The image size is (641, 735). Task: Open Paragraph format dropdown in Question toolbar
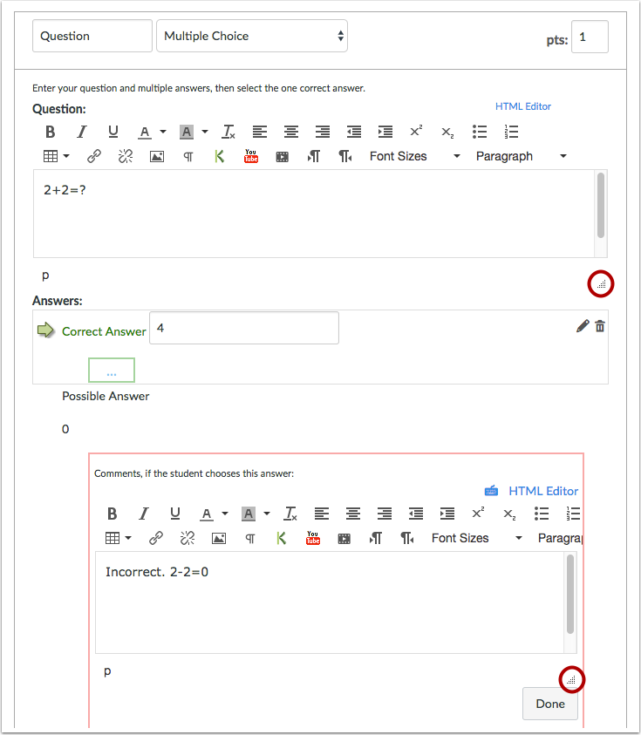click(x=522, y=156)
